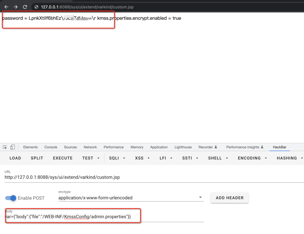Click the browser forward arrow

(x=15, y=7)
